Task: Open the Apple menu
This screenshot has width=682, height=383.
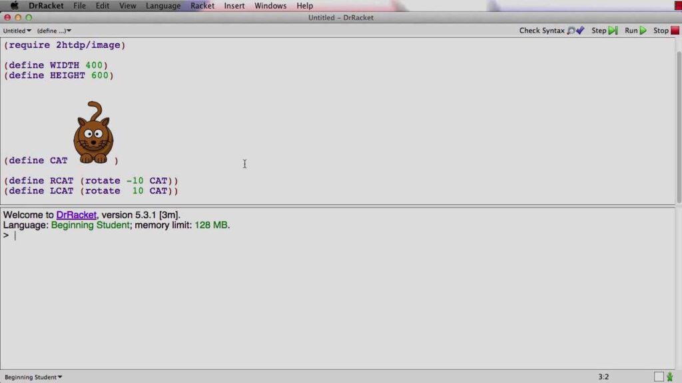Action: pos(15,5)
